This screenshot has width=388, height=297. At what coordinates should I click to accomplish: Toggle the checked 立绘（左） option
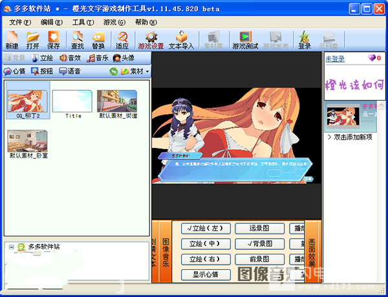206,229
